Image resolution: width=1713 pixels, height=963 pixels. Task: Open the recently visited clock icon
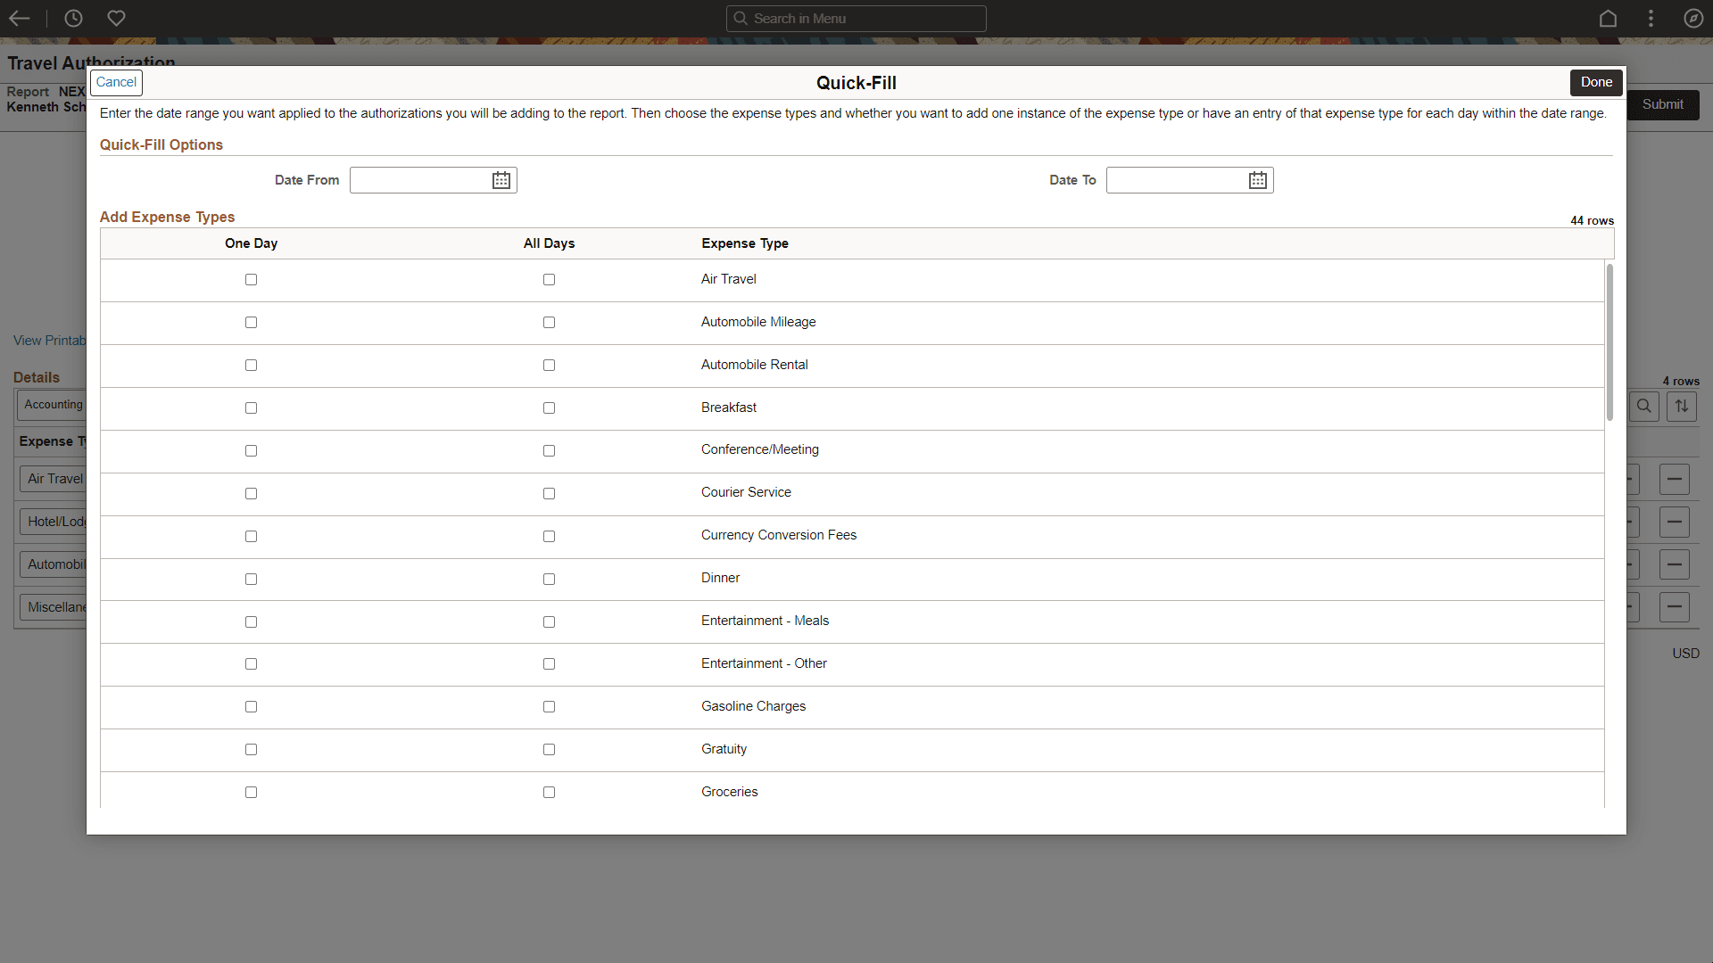click(73, 18)
